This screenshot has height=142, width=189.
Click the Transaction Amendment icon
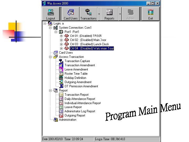(x=61, y=65)
